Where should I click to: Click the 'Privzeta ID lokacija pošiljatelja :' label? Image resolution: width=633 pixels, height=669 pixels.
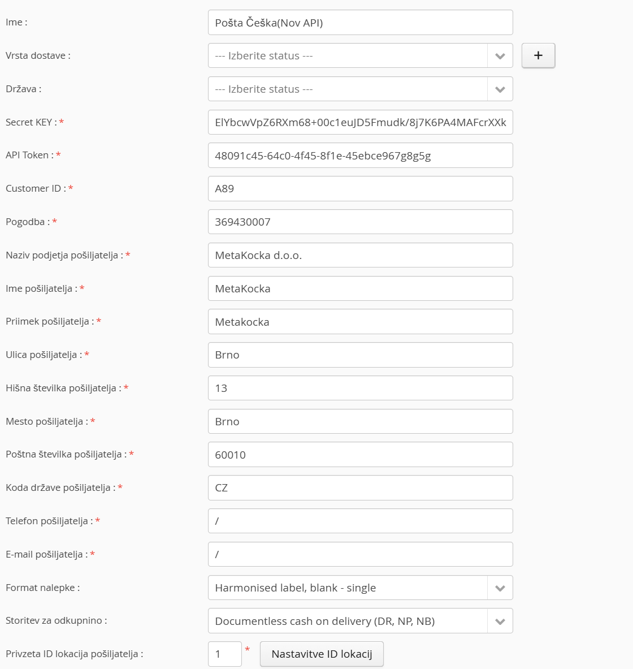pos(74,654)
